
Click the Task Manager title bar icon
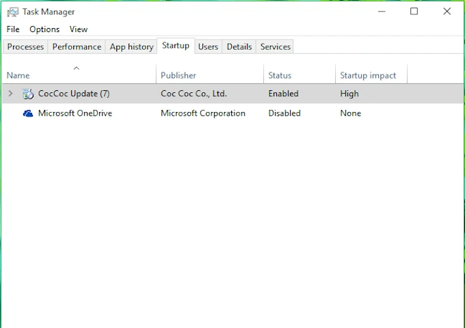click(13, 12)
